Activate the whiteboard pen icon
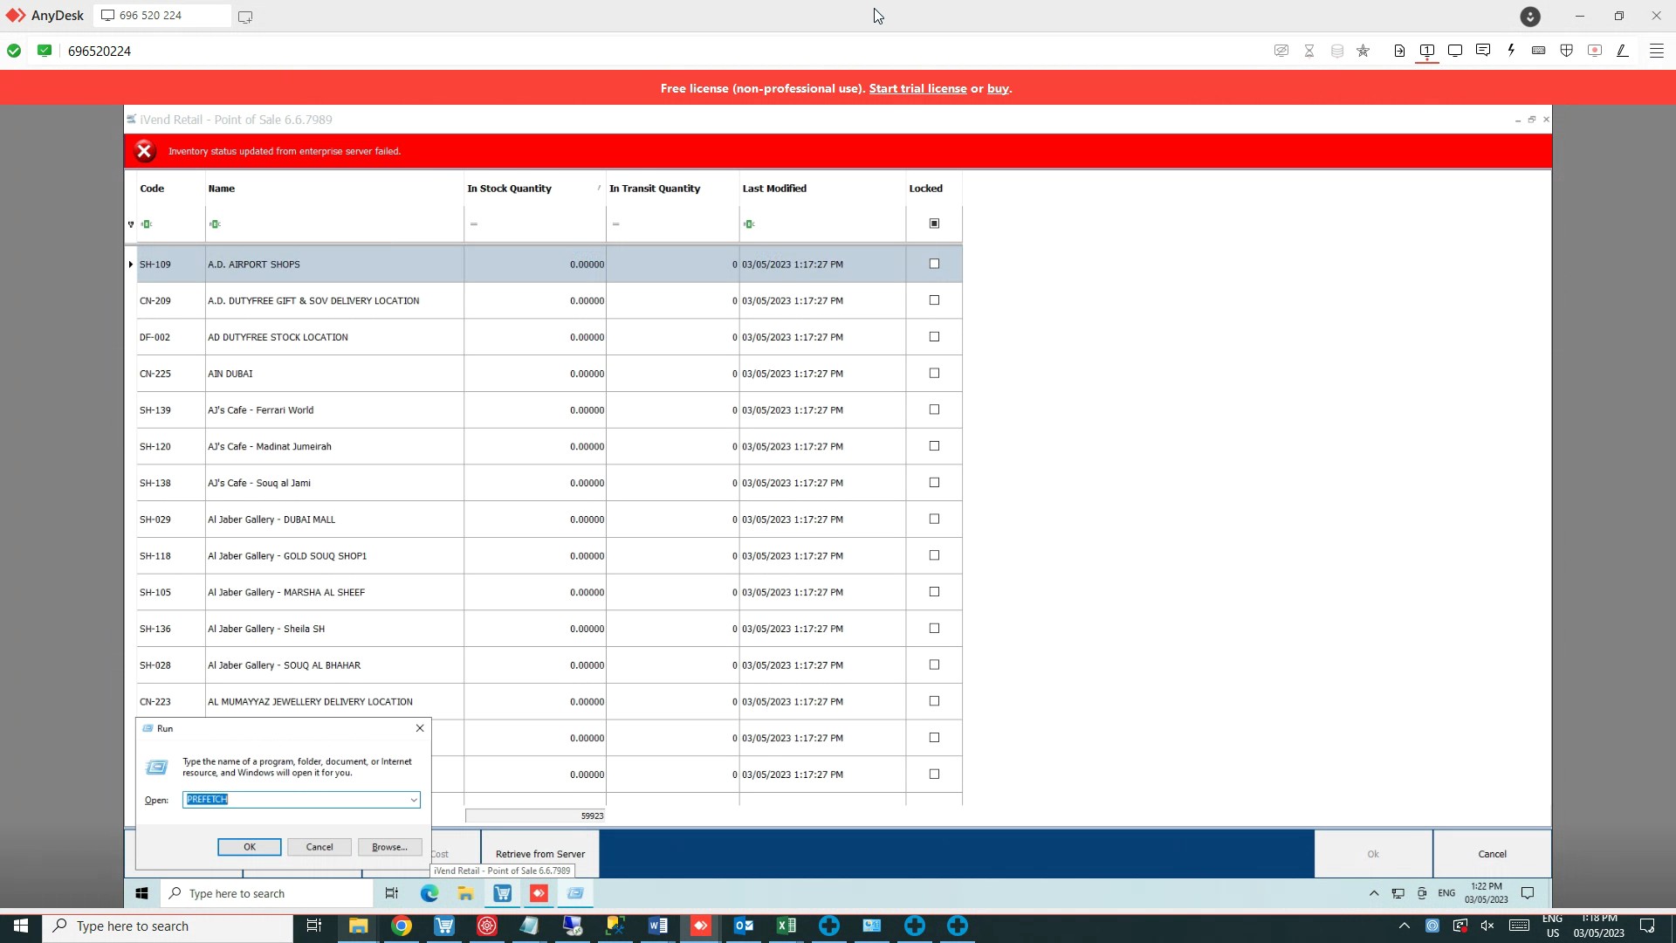Viewport: 1676px width, 943px height. click(x=1623, y=51)
